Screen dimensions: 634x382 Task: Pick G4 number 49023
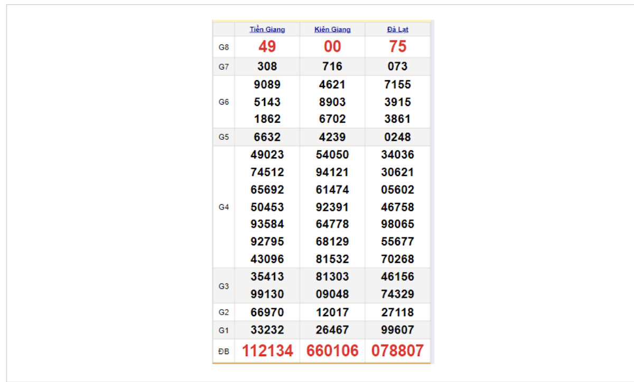[267, 155]
